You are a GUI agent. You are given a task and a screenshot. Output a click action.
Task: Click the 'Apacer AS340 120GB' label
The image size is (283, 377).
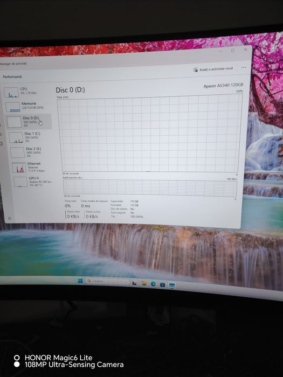tap(223, 85)
